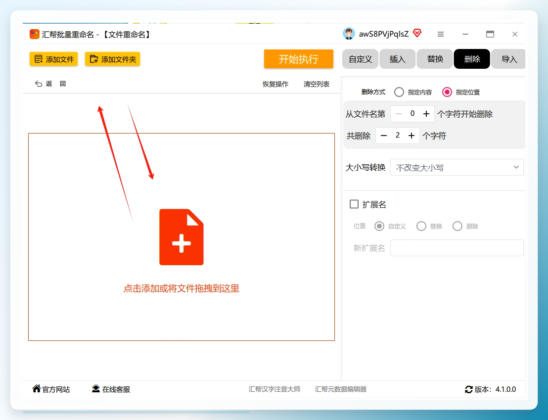
Task: Minimize the window
Action: pos(465,34)
